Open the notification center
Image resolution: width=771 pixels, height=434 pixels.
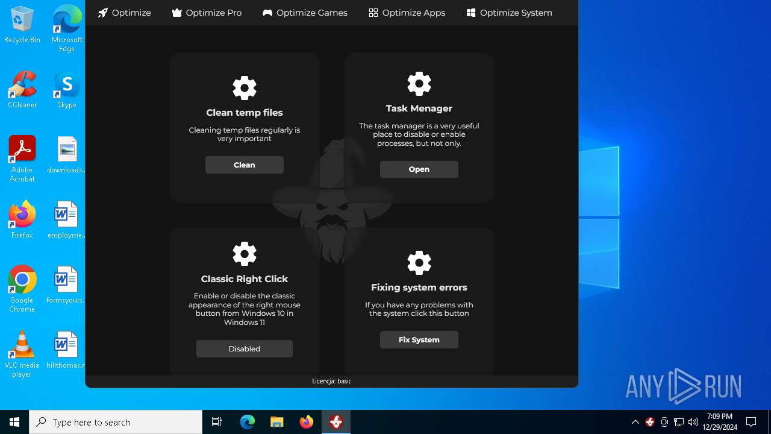(x=751, y=422)
